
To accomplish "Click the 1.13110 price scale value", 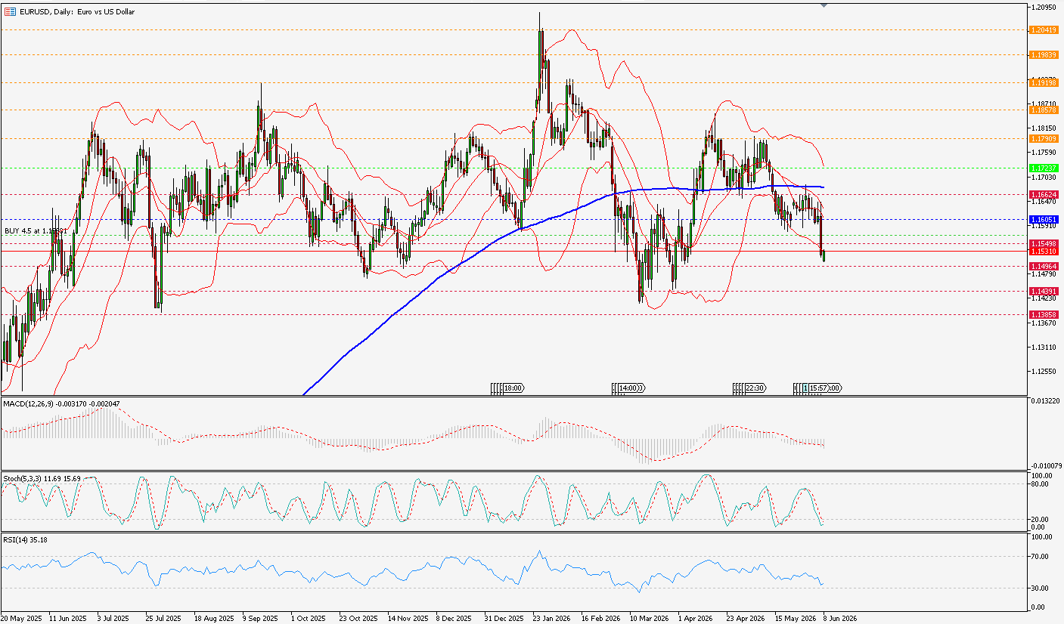I will coord(1044,347).
